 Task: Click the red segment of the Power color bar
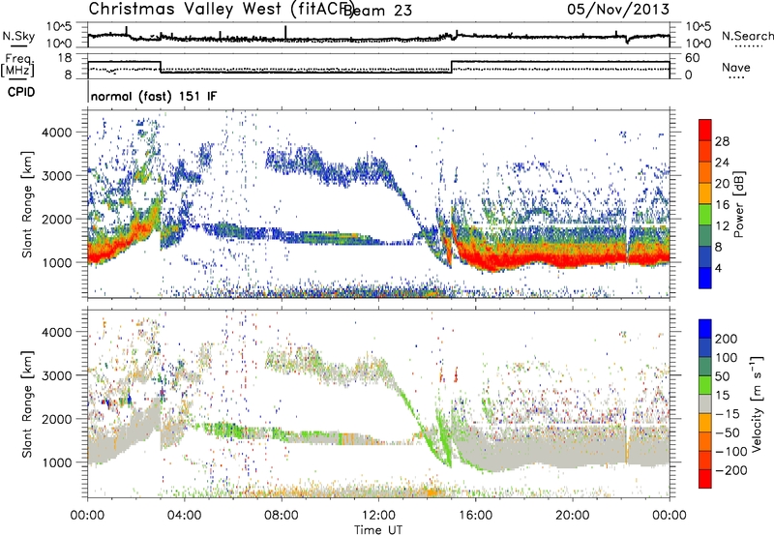[x=705, y=130]
